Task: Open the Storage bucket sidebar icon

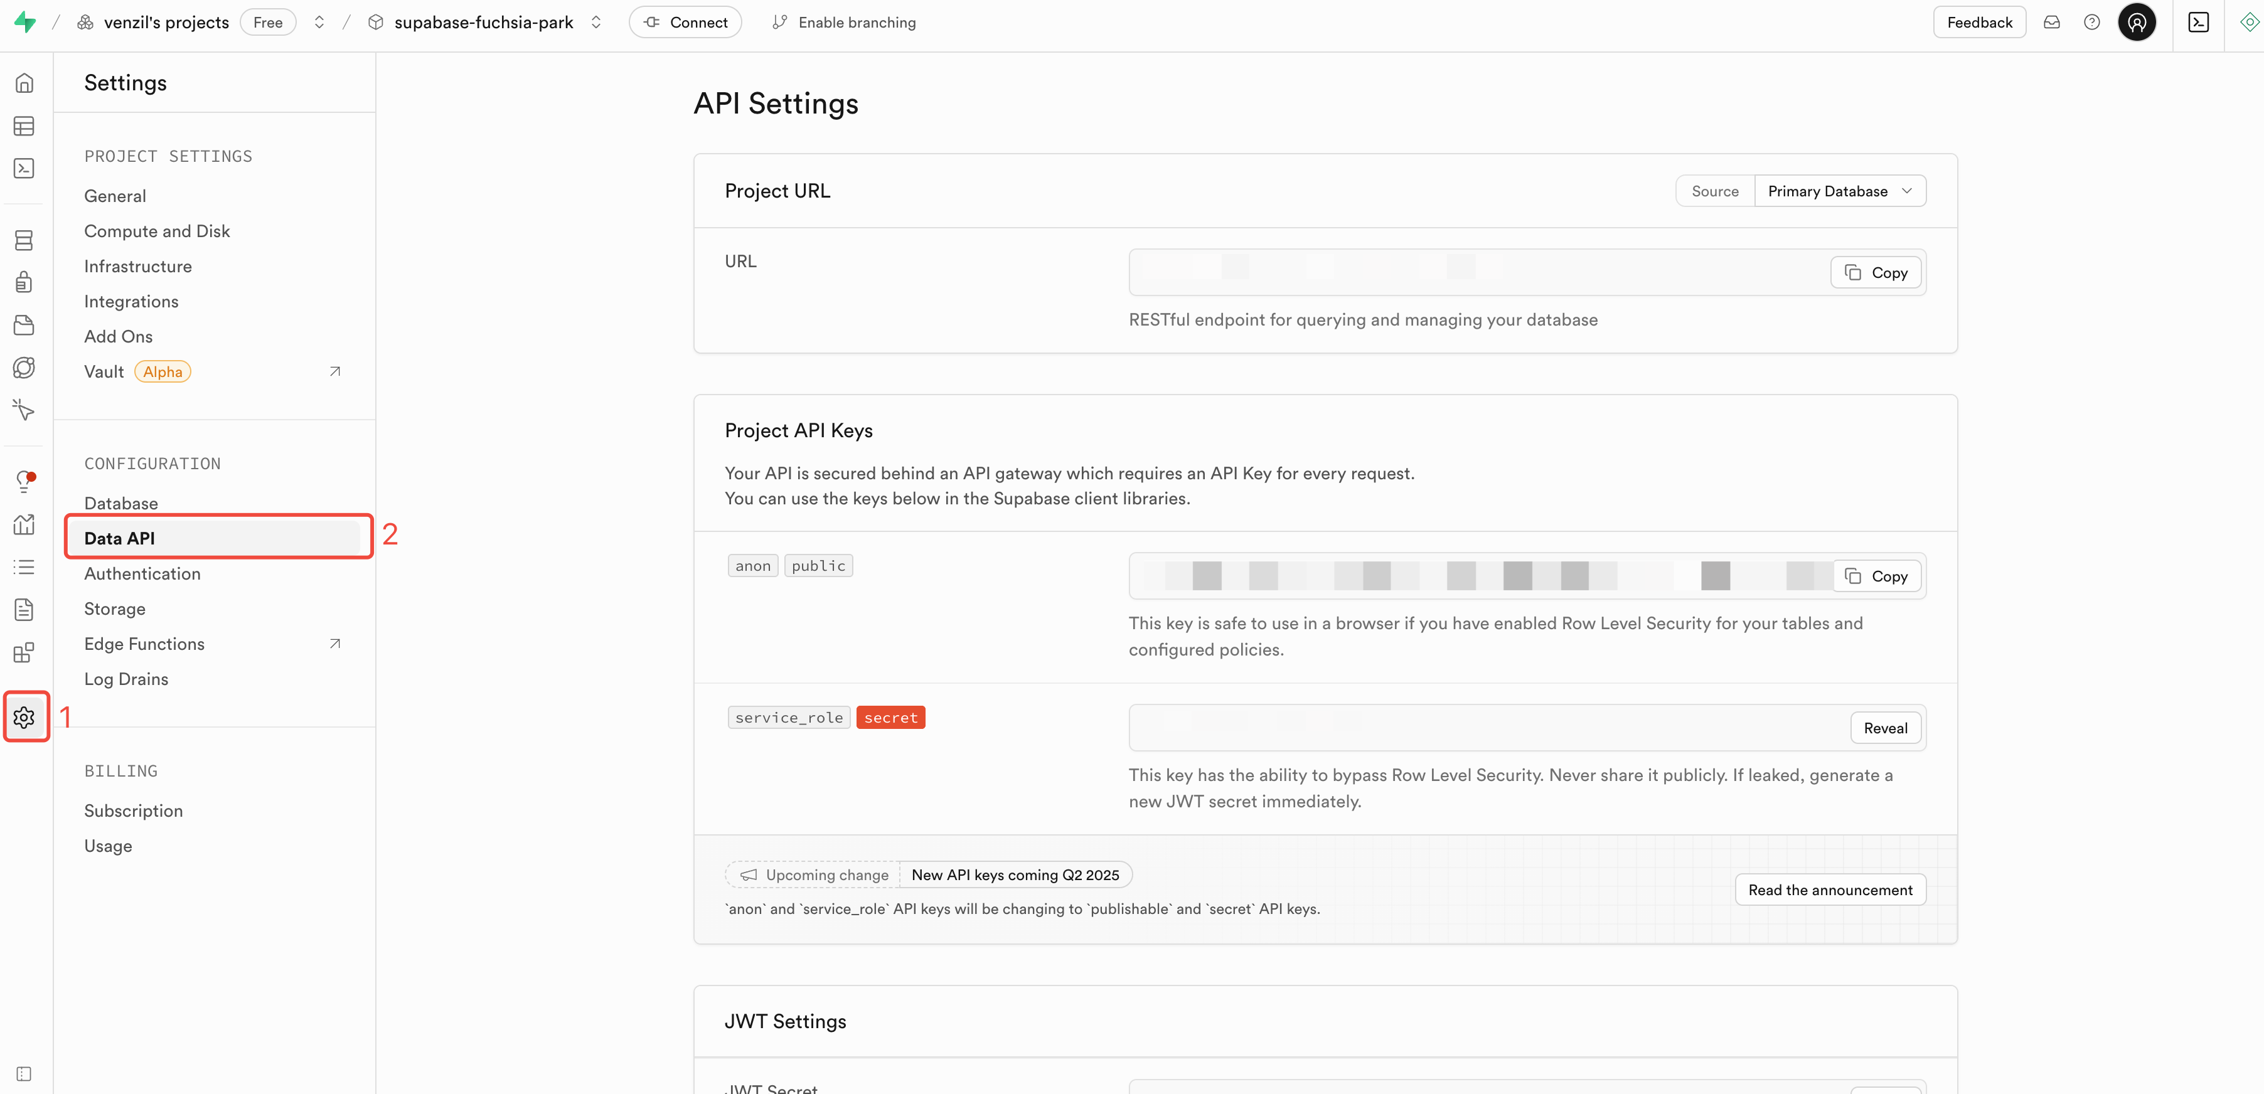Action: click(x=24, y=325)
